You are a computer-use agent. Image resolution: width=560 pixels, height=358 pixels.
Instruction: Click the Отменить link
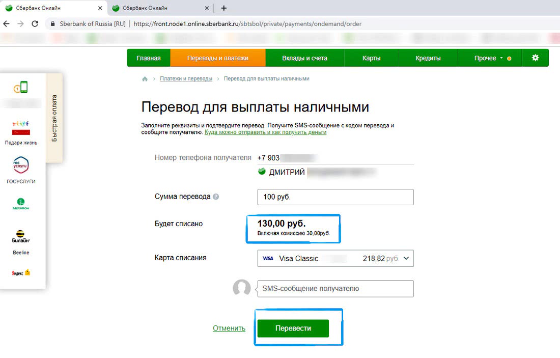[229, 328]
